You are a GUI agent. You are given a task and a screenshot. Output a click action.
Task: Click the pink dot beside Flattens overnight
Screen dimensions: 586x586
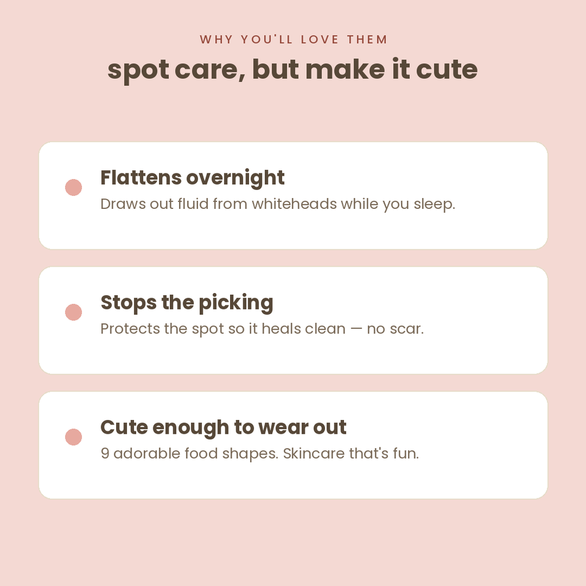(74, 187)
